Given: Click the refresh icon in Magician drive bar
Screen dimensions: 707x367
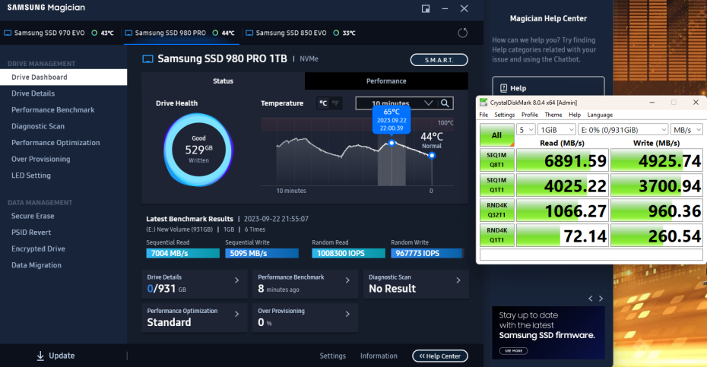Looking at the screenshot, I should click(x=463, y=33).
